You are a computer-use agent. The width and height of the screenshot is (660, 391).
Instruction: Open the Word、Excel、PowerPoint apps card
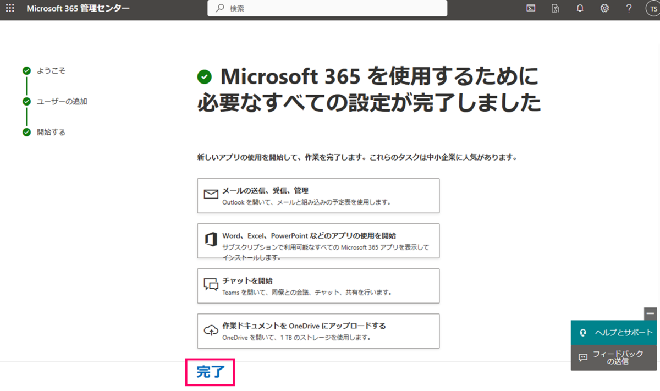click(318, 241)
